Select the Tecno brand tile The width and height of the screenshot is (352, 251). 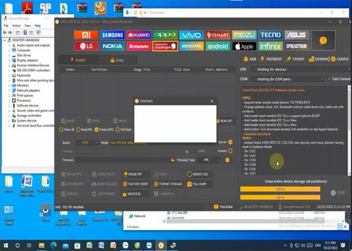coord(271,35)
